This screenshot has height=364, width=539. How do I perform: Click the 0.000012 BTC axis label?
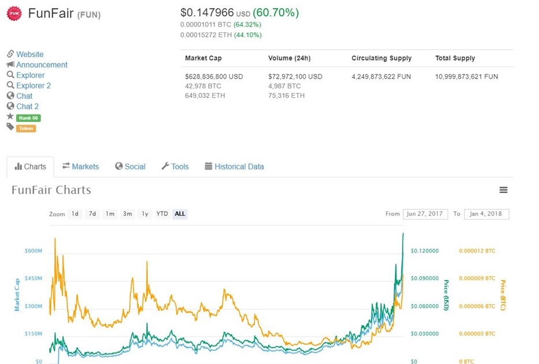[x=477, y=251]
